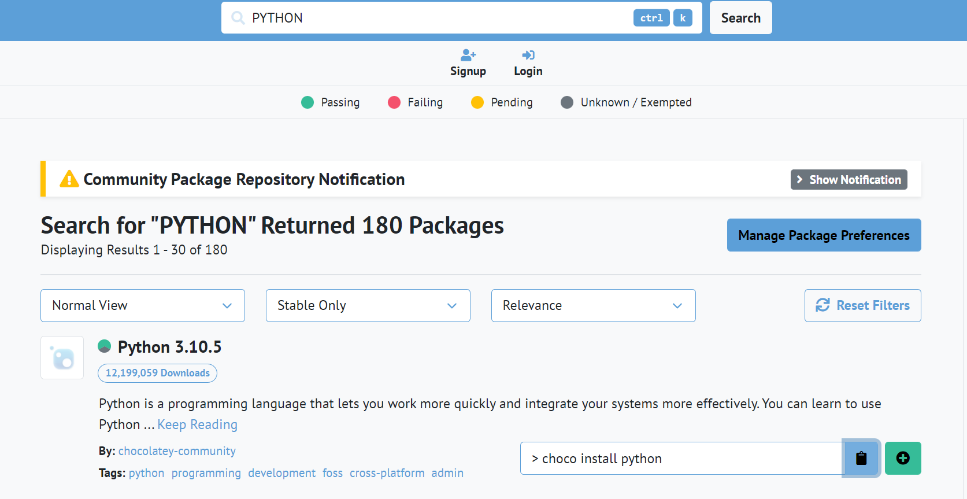Click the Failing red status indicator
Image resolution: width=967 pixels, height=499 pixels.
click(394, 102)
